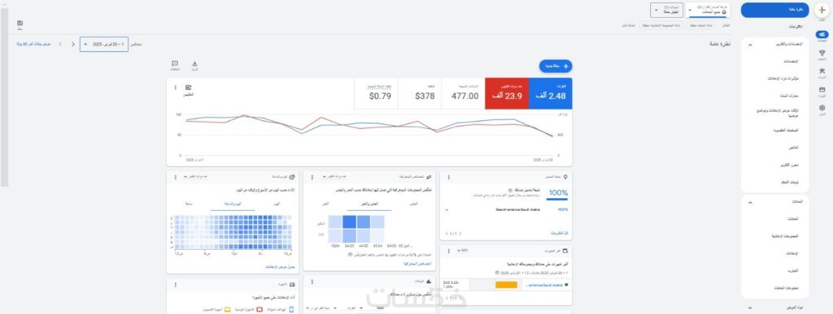This screenshot has width=833, height=314.
Task: Select the 477.00 conversions metric tile
Action: 463,94
